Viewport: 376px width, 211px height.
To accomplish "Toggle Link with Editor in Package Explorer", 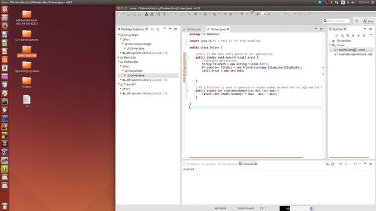I will (x=157, y=29).
